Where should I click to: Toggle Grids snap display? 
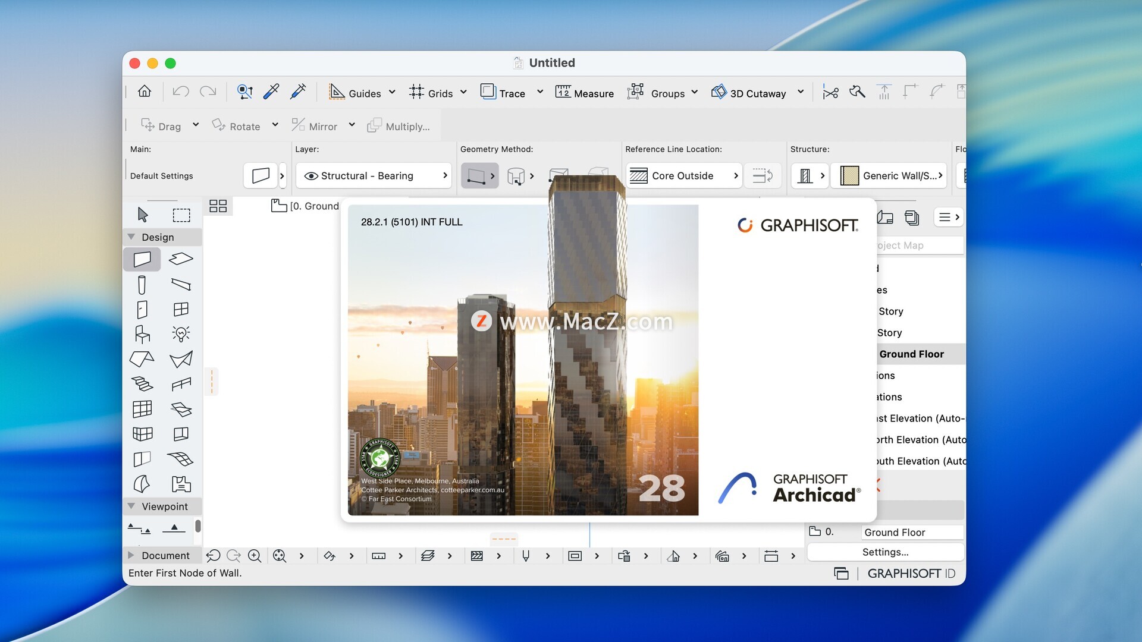[431, 93]
